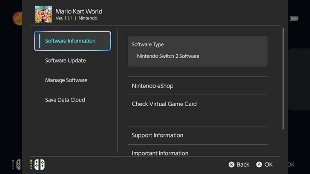Select Check Virtual Game Card
Image resolution: width=310 pixels, height=174 pixels.
pyautogui.click(x=198, y=104)
